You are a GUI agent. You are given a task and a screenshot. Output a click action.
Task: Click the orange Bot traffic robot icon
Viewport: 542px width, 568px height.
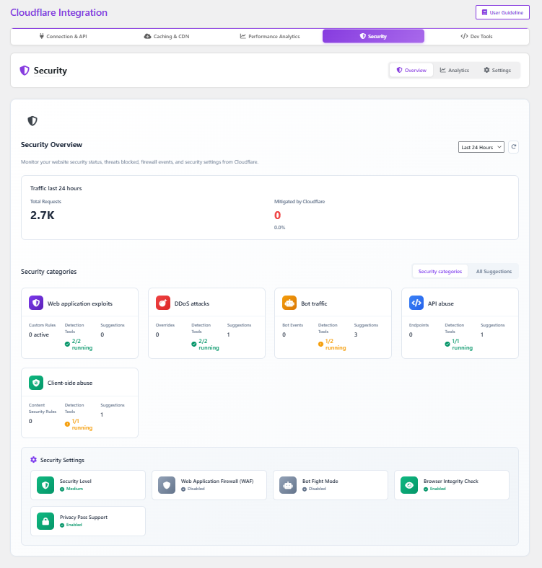(289, 303)
